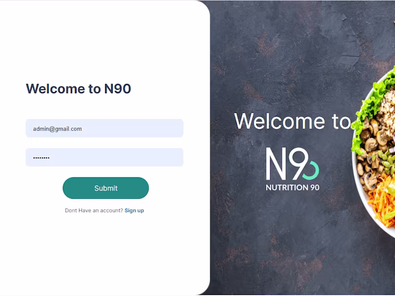This screenshot has height=296, width=395.
Task: Click the admin@gmail.com text in email field
Action: tap(57, 129)
